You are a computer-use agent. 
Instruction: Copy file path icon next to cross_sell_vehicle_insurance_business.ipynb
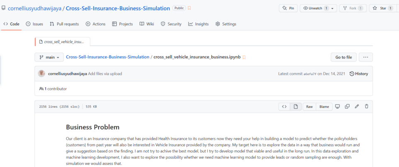click(x=244, y=57)
